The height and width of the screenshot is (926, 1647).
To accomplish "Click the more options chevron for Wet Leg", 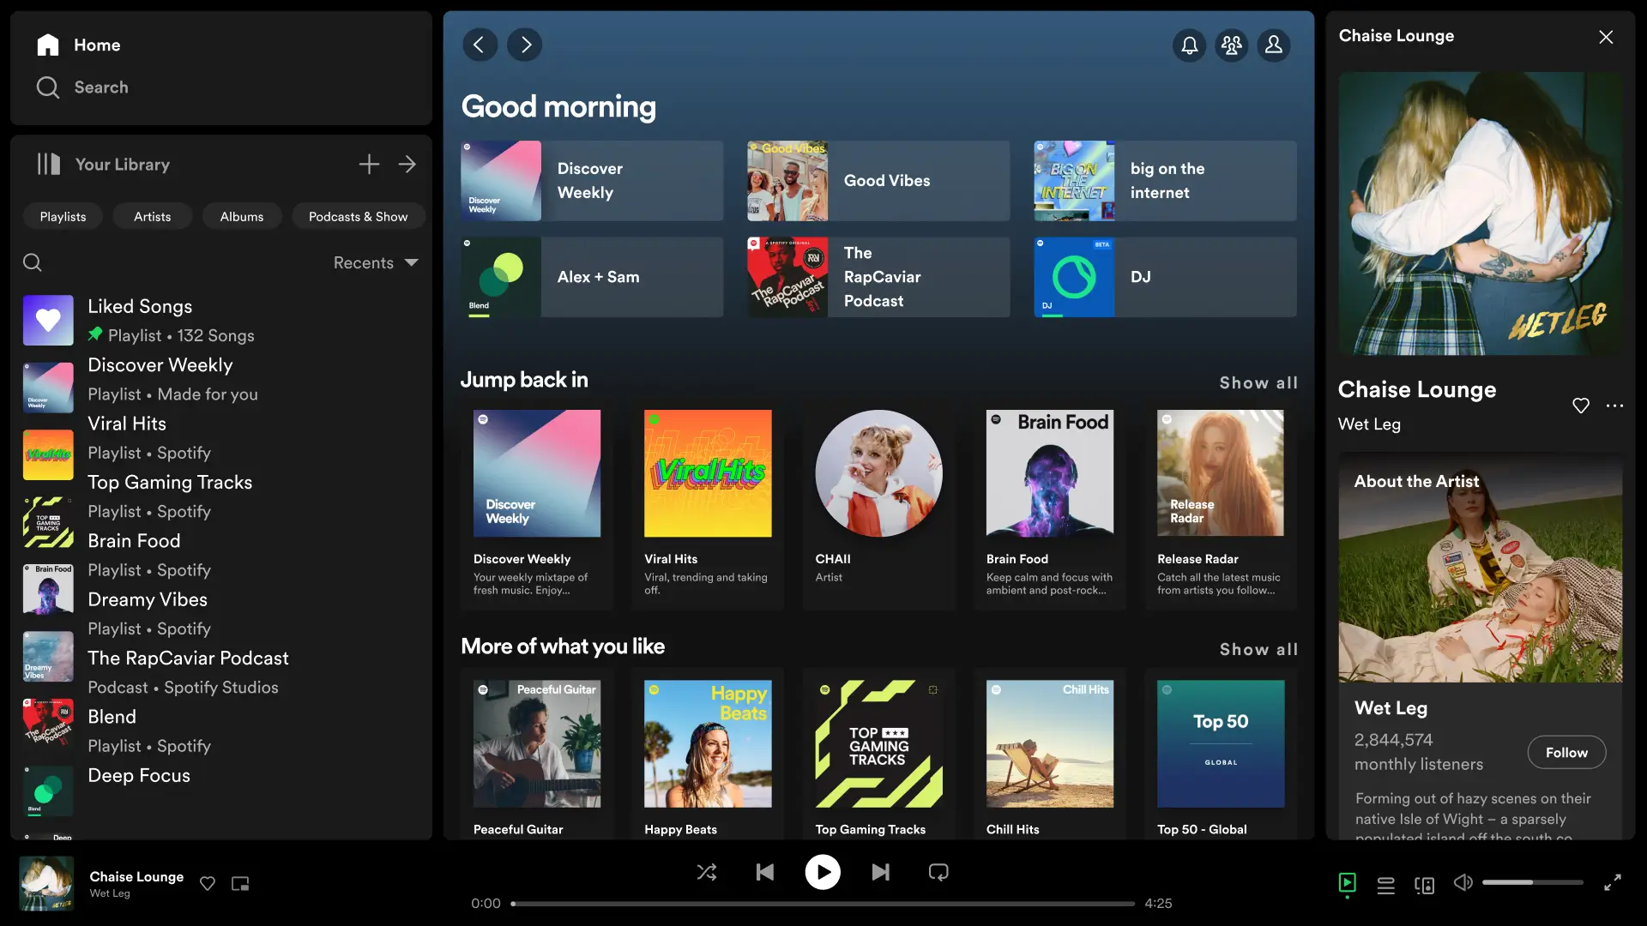I will (1614, 406).
